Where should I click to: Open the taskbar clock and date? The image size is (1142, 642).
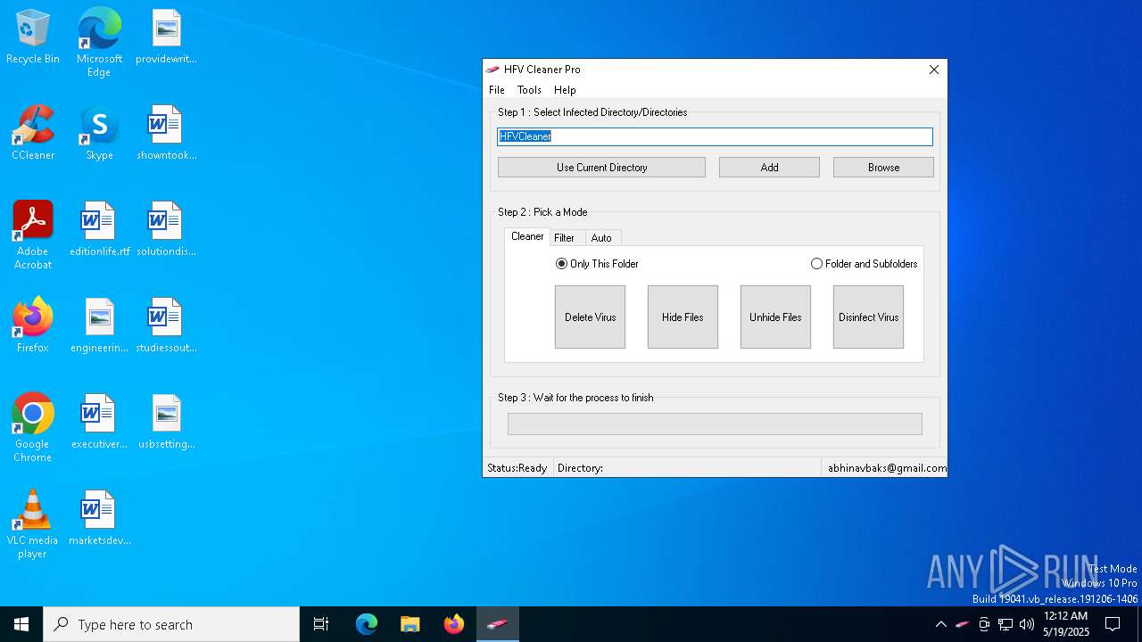tap(1065, 624)
